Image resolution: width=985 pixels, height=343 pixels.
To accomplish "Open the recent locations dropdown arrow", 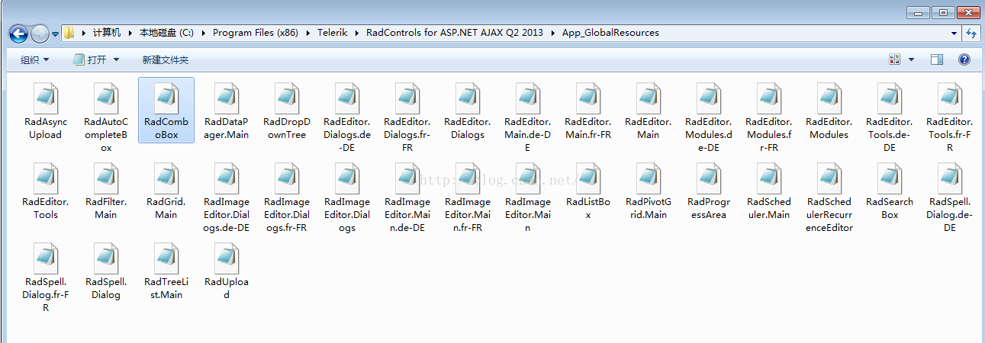I will click(55, 34).
